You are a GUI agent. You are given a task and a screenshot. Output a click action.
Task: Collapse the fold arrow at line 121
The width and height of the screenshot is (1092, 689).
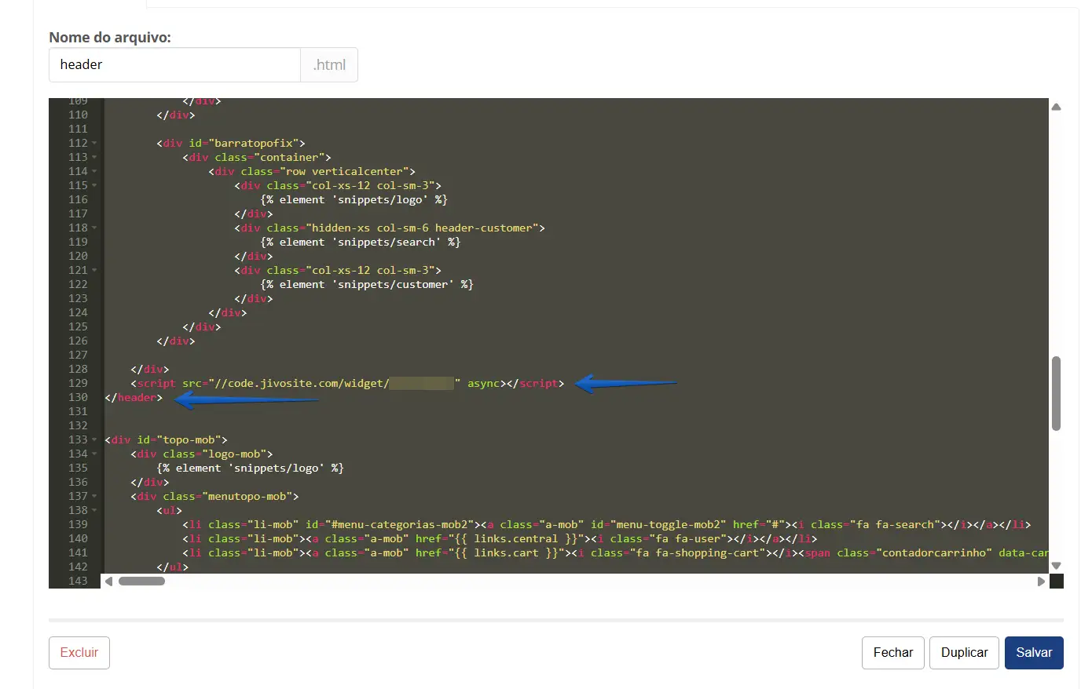[x=94, y=271]
